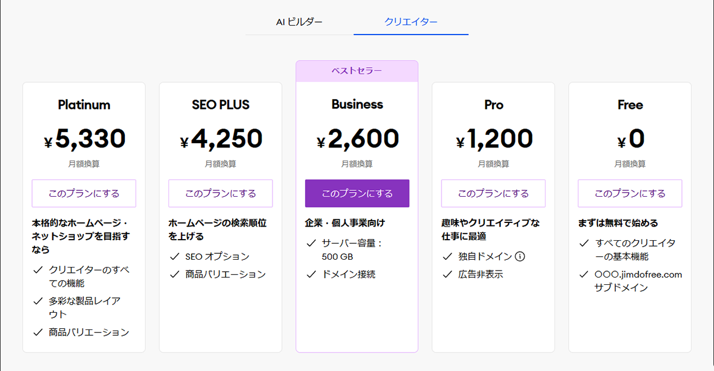Click the info icon next to 独自ドメイン

point(521,256)
